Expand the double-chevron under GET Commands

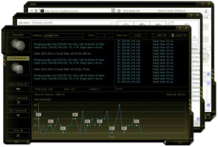point(18,115)
